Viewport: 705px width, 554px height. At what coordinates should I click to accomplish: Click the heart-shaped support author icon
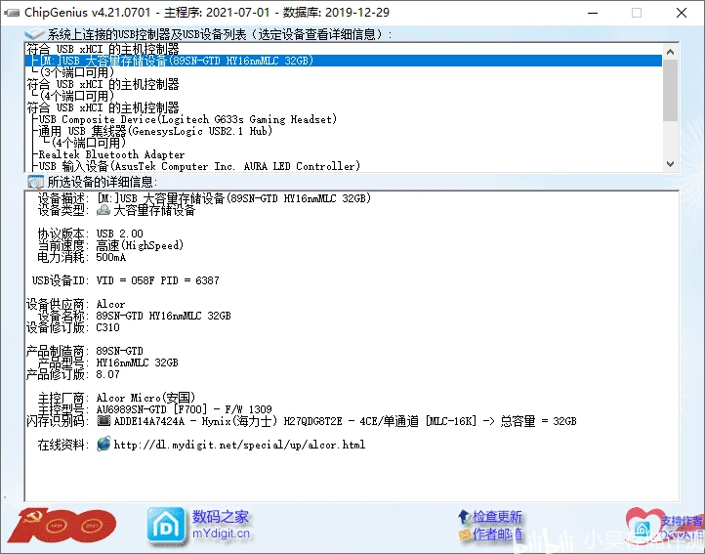[x=643, y=526]
